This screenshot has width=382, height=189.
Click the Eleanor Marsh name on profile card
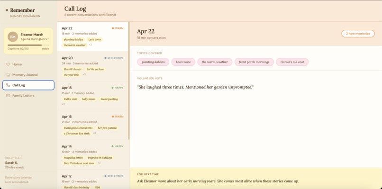[32, 35]
